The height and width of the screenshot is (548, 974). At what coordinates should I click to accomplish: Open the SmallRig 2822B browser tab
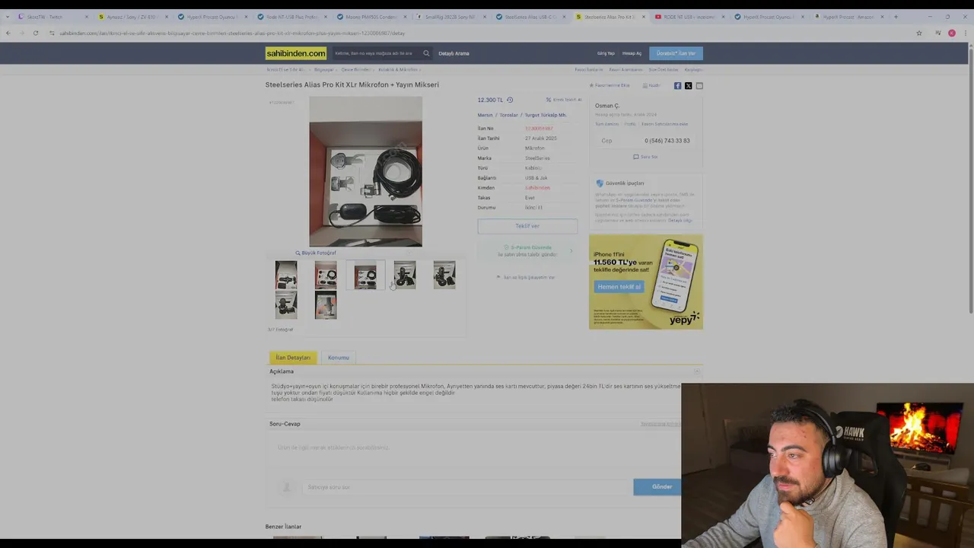point(450,17)
